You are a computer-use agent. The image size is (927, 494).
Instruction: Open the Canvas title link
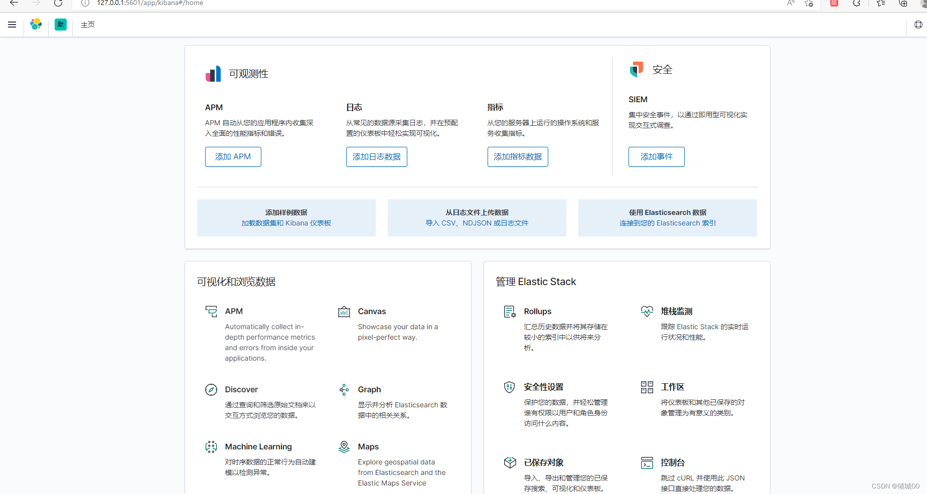point(372,312)
